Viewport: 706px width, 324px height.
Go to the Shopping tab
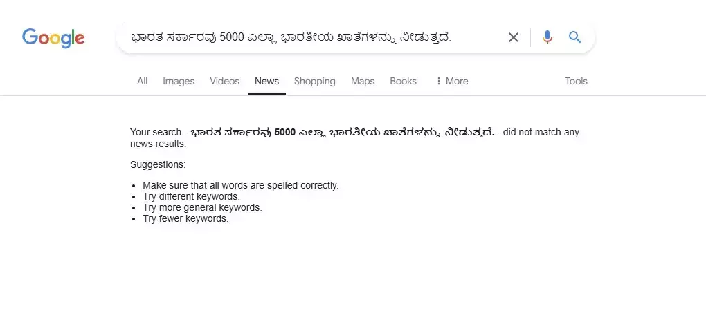(x=314, y=81)
